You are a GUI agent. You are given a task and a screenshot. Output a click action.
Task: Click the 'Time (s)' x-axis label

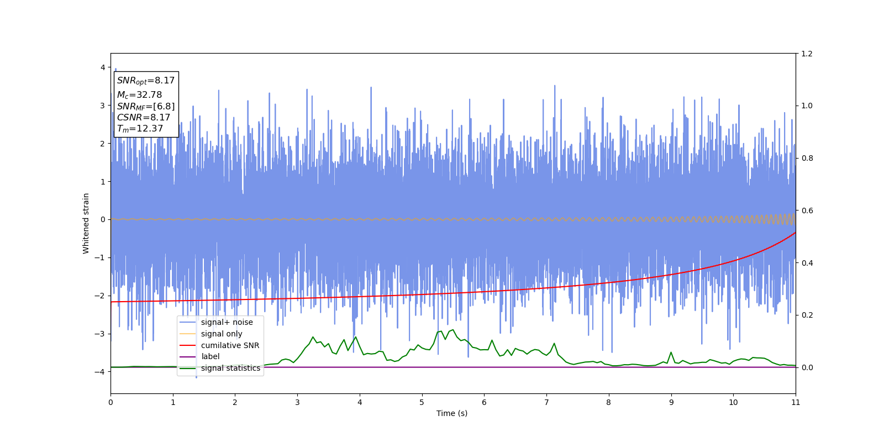pyautogui.click(x=452, y=413)
